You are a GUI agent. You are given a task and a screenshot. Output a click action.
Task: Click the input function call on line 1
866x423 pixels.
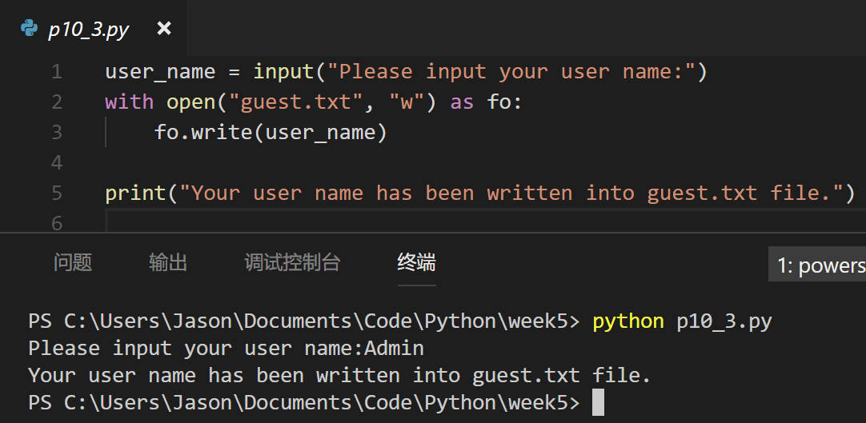(x=283, y=72)
